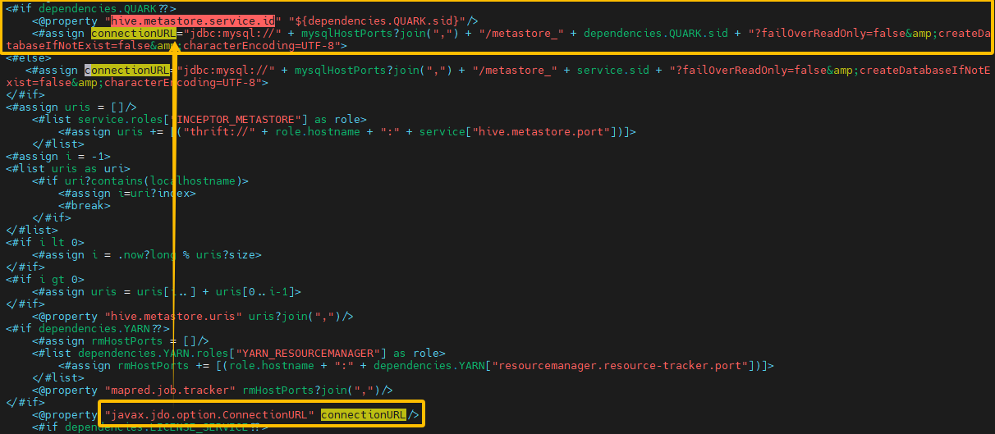Click the "<#assign rmHostPorts = []/>" line
The image size is (995, 434).
[x=120, y=341]
